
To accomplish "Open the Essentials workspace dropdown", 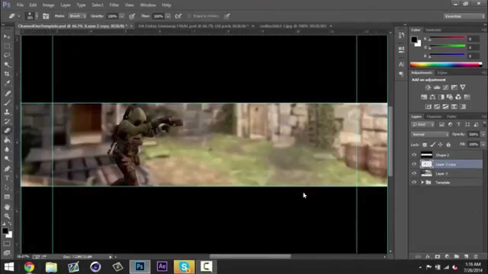I will point(464,16).
